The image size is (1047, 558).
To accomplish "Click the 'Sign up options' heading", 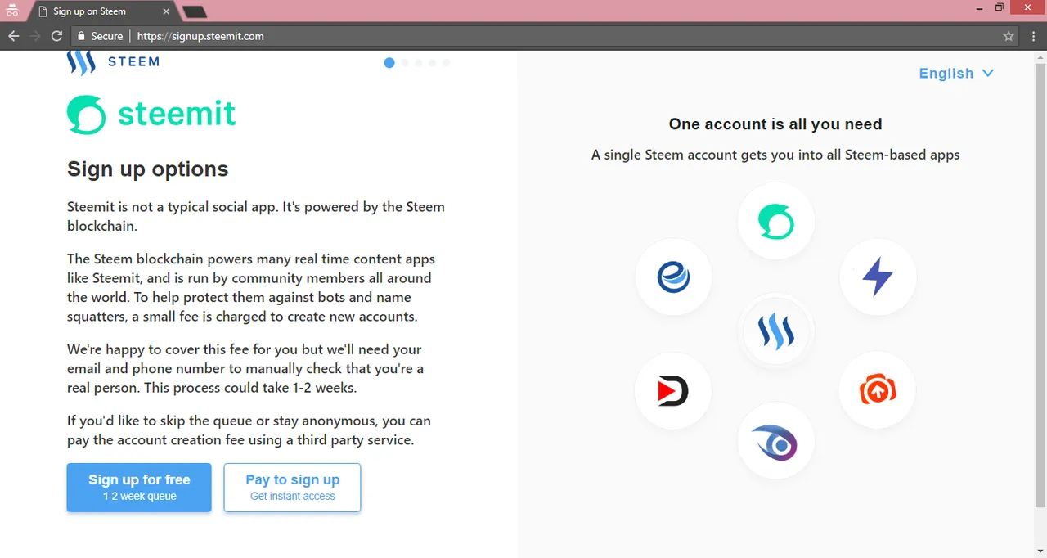I will pyautogui.click(x=148, y=169).
